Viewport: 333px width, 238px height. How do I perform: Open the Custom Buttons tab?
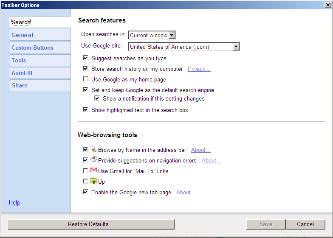(40, 48)
